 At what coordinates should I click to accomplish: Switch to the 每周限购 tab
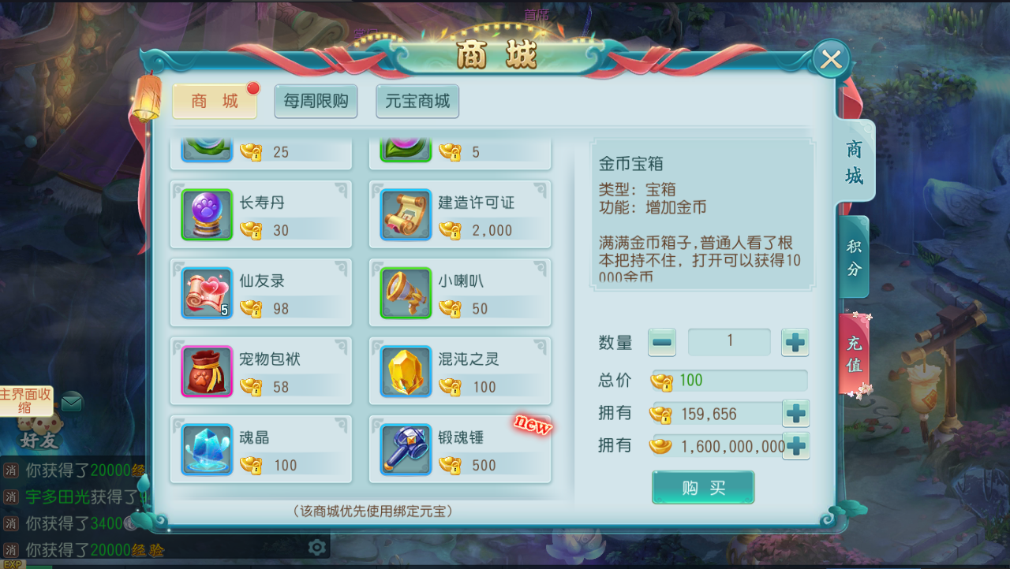[316, 101]
